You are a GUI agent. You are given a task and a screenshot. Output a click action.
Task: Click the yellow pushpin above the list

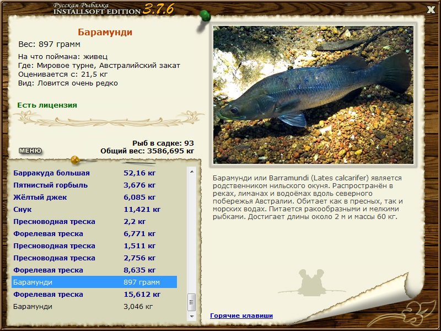[x=75, y=160]
